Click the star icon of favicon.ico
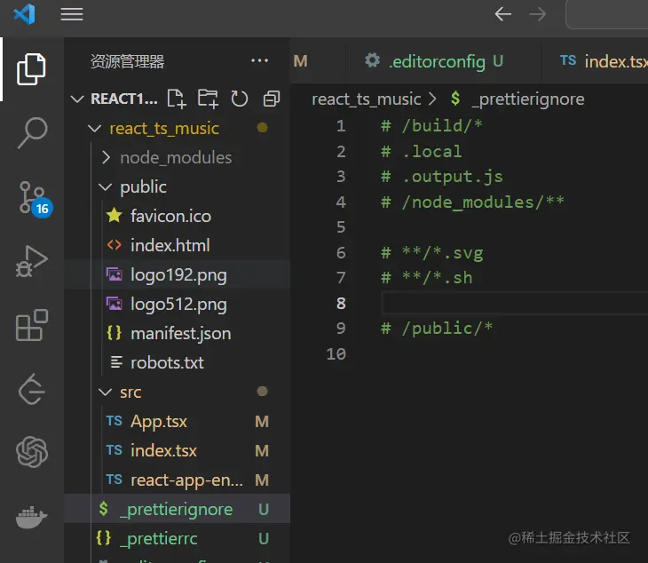This screenshot has width=648, height=563. [x=114, y=216]
